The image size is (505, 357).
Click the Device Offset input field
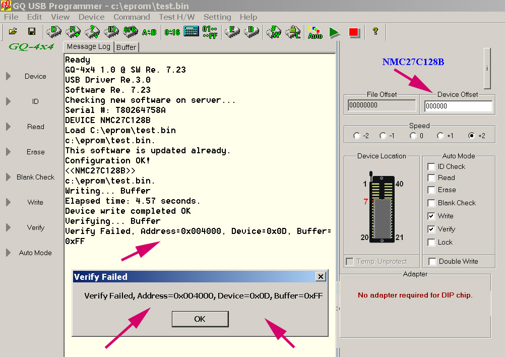pos(458,106)
